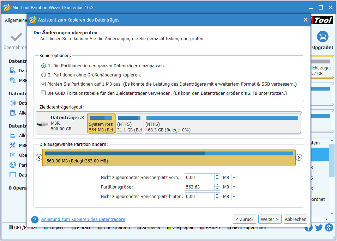
Task: Open unit dropdown for Partitionsgröße
Action: pos(234,187)
